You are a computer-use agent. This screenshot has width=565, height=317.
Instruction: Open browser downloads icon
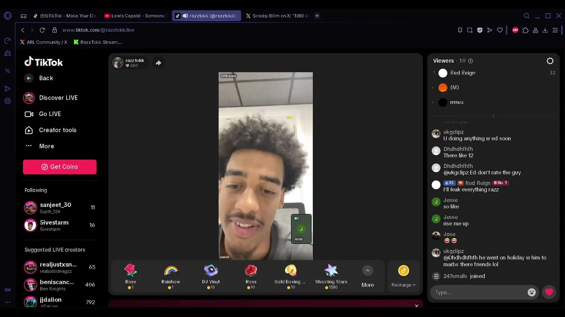[545, 30]
